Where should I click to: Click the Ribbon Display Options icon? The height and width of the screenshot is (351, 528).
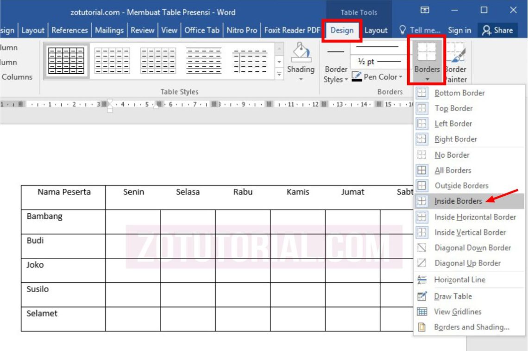click(x=425, y=10)
